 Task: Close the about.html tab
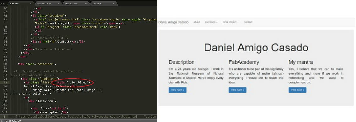pyautogui.click(x=113, y=4)
